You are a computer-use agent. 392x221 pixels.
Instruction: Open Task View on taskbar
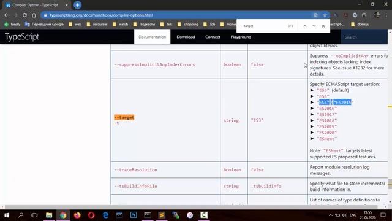[x=34, y=215]
